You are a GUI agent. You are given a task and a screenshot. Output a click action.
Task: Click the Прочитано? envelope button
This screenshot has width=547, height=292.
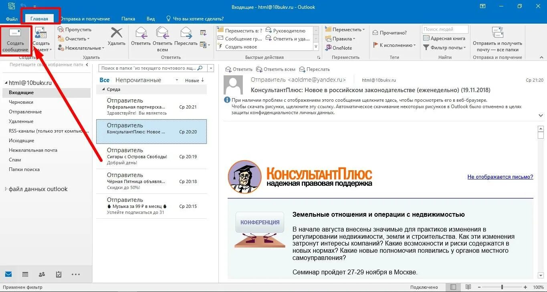(390, 33)
